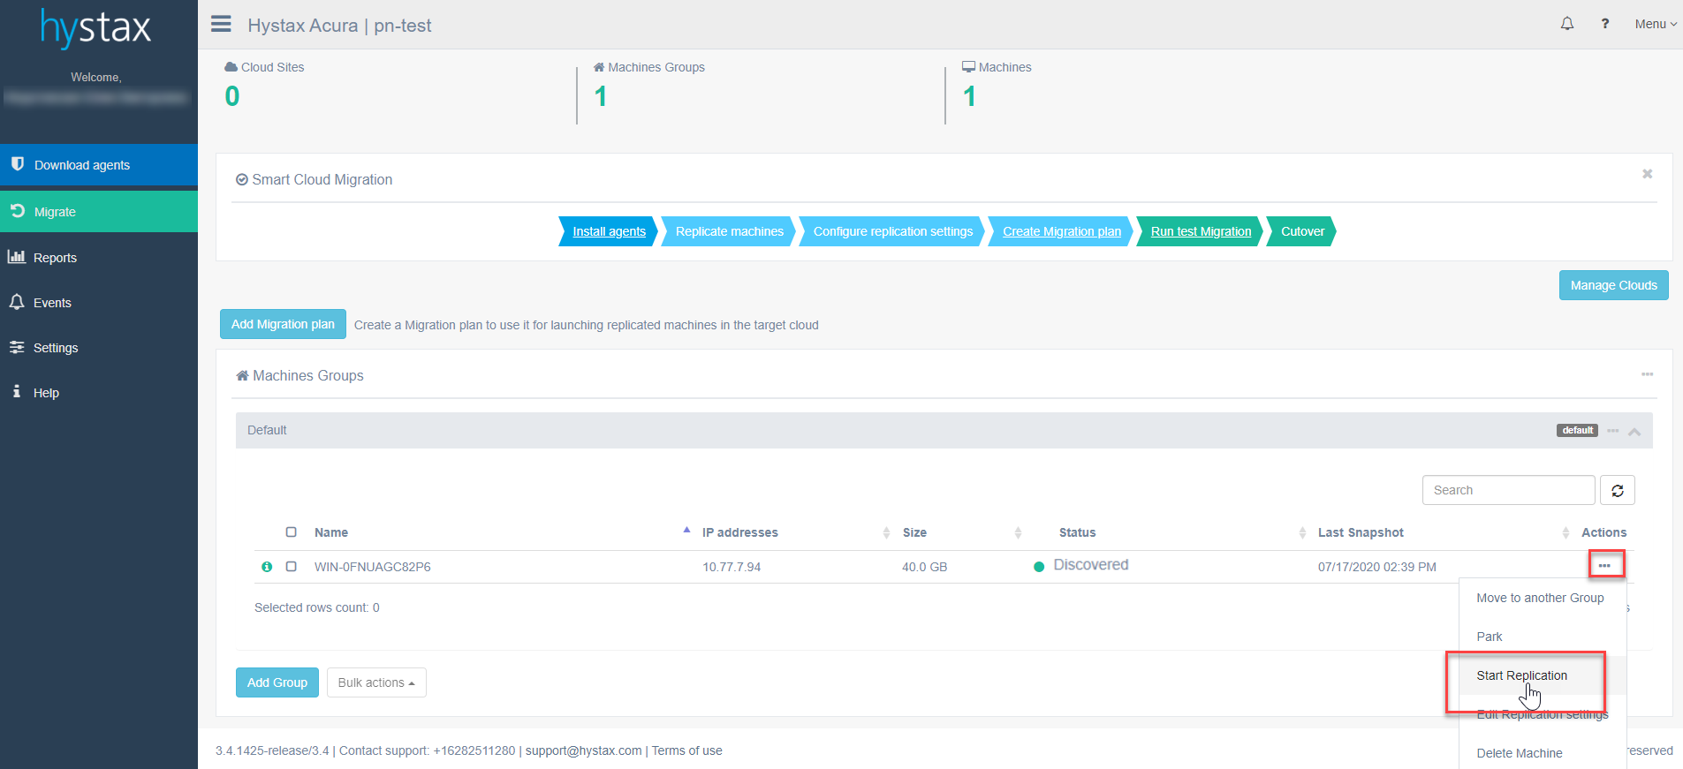Collapse the Default group chevron

1634,432
